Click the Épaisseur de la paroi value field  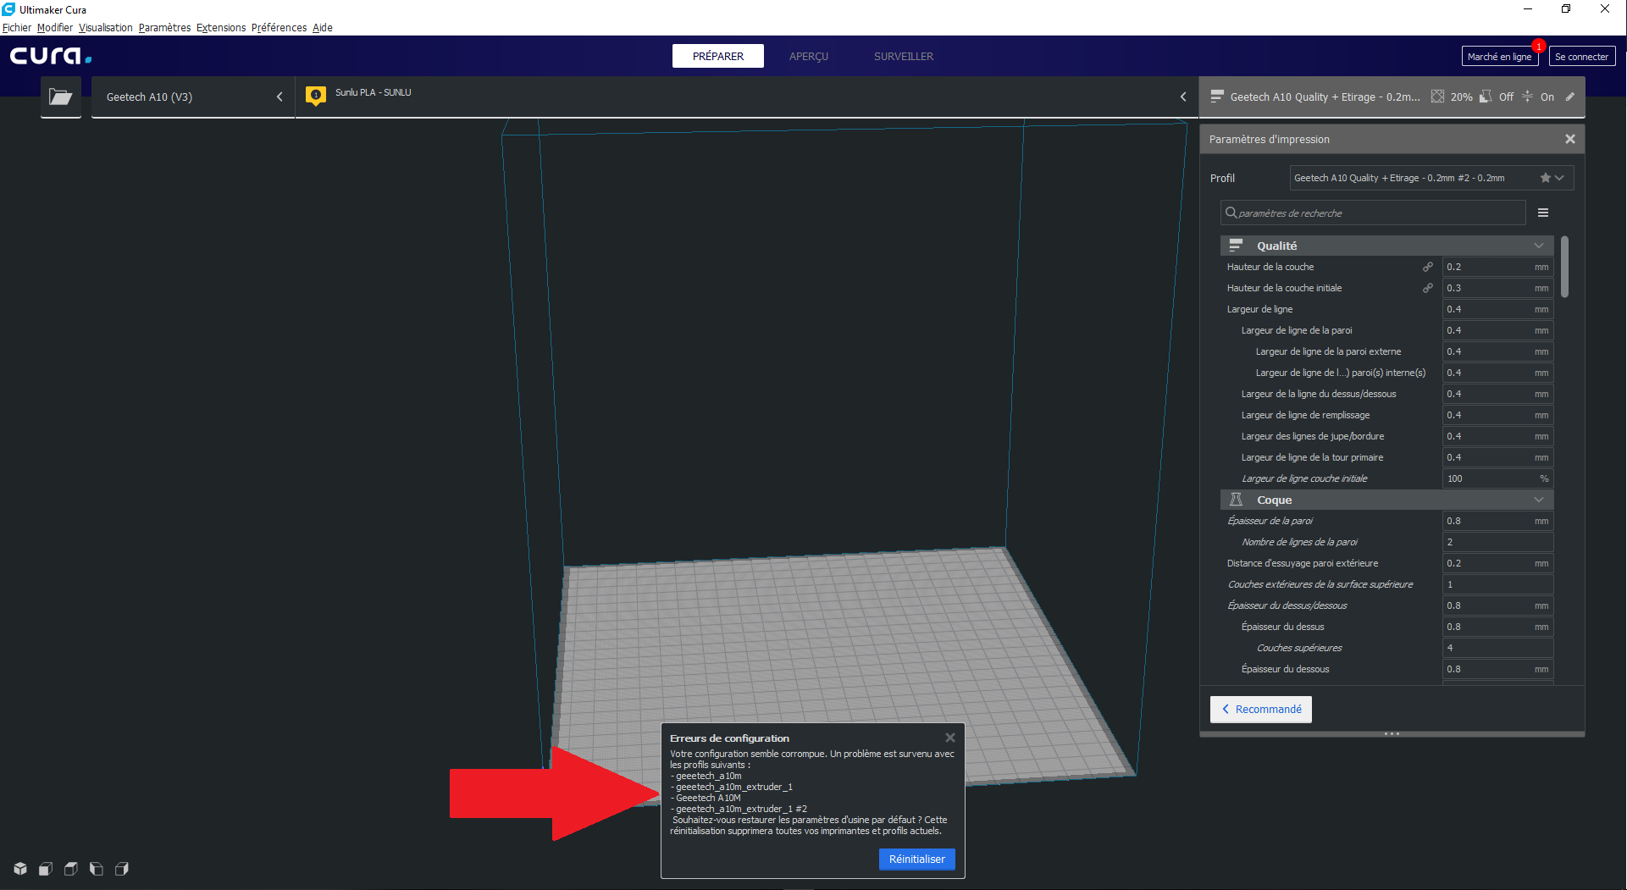1497,521
